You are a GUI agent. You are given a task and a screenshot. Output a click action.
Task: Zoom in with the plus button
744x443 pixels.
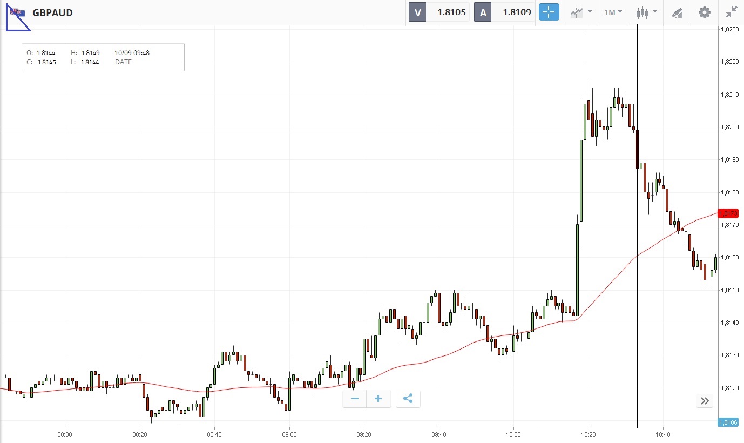[378, 399]
